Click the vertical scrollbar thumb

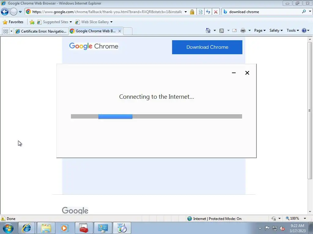pyautogui.click(x=310, y=110)
